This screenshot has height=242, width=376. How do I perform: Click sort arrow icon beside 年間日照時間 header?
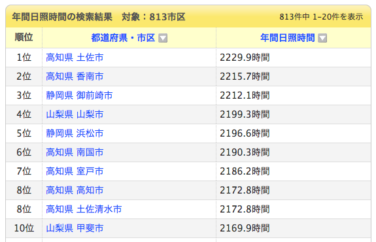click(322, 38)
